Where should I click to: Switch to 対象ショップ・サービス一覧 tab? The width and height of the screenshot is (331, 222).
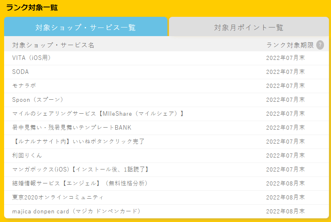86,27
